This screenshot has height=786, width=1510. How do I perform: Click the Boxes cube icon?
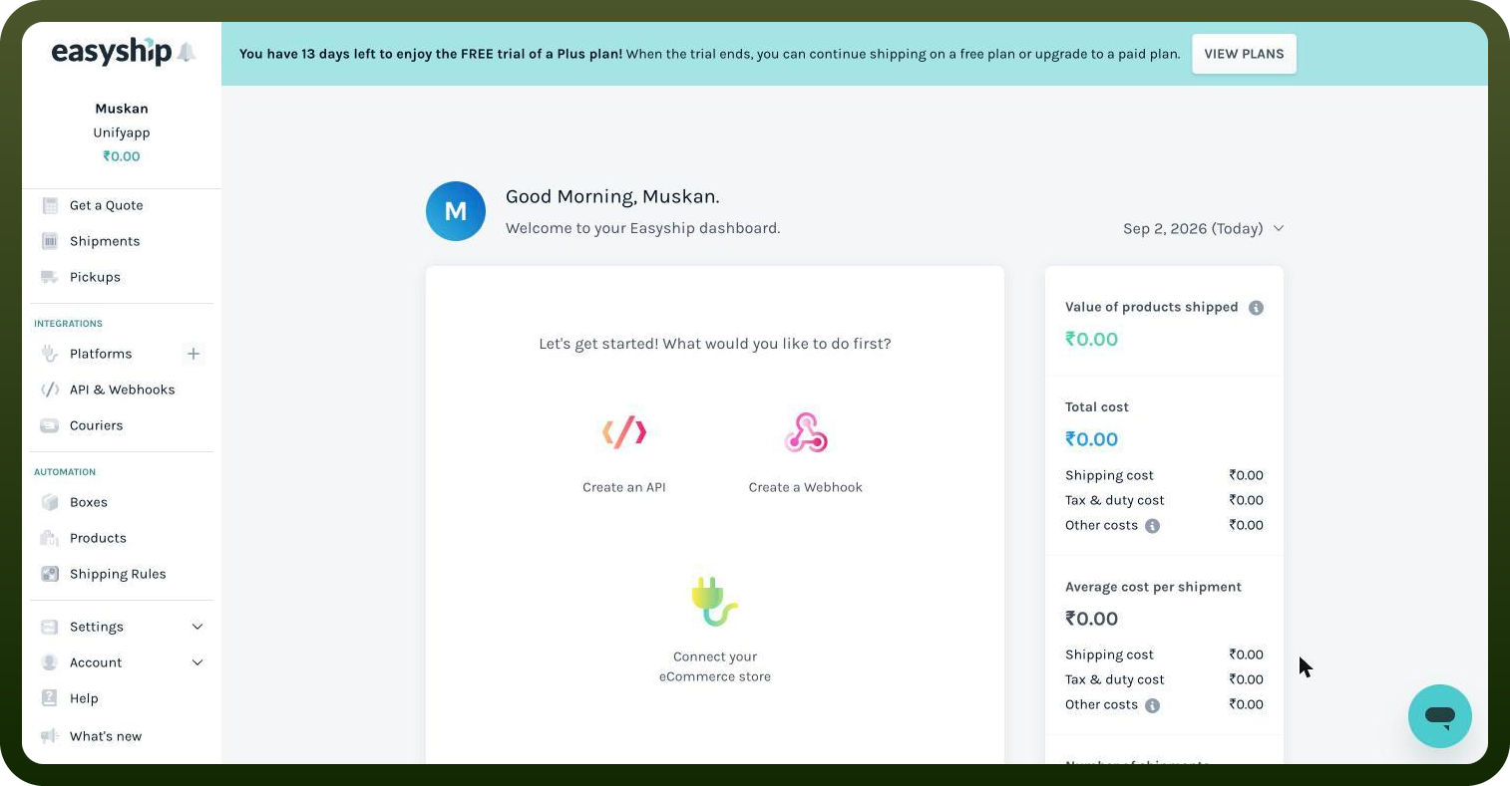(x=50, y=502)
